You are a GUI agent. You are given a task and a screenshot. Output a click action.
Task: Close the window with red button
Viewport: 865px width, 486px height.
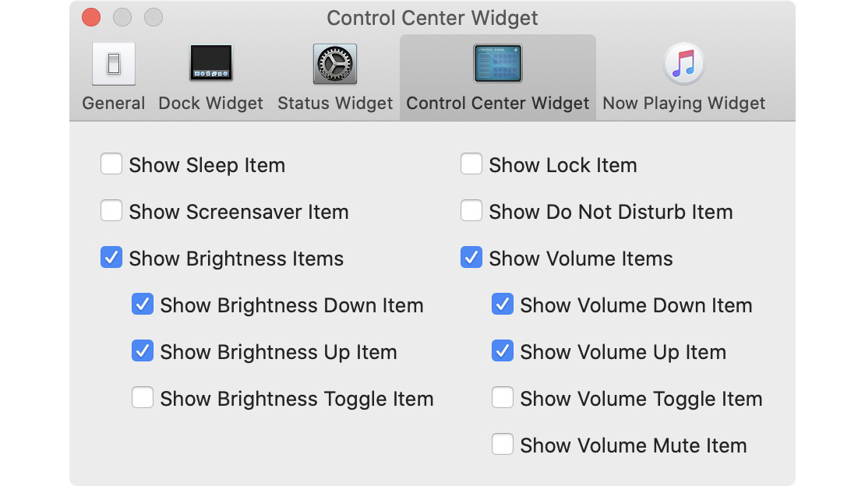click(91, 17)
